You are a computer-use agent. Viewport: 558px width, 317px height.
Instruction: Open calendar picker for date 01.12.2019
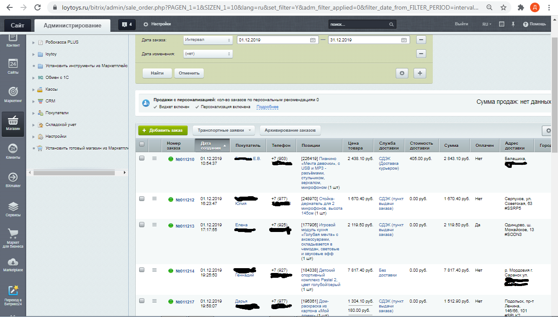point(312,40)
